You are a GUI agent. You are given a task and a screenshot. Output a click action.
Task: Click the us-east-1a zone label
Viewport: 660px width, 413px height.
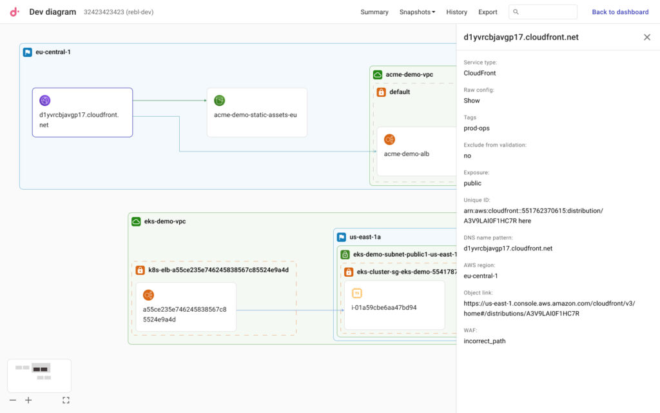[365, 237]
